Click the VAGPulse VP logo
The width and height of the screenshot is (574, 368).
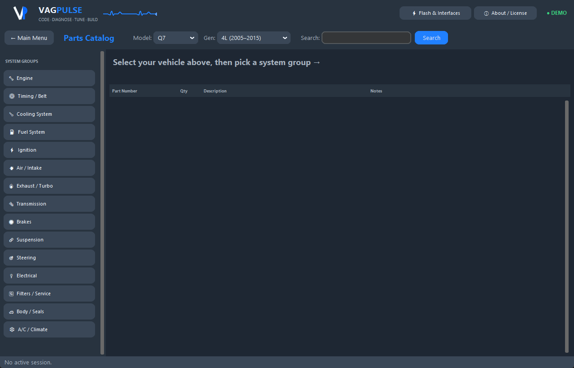pos(20,13)
